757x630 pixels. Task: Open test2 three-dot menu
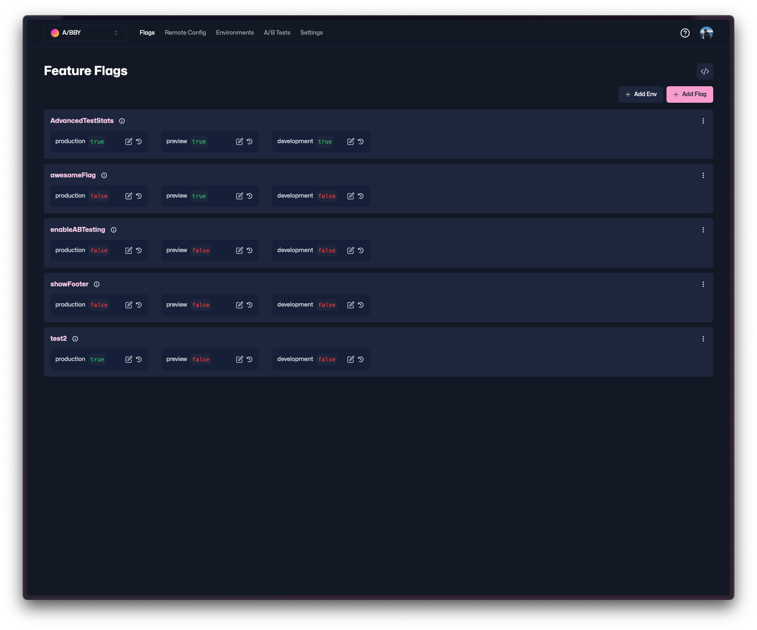703,339
